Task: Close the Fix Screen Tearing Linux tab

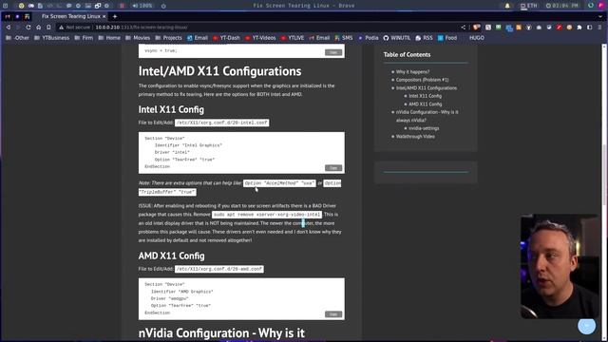Action: click(104, 17)
